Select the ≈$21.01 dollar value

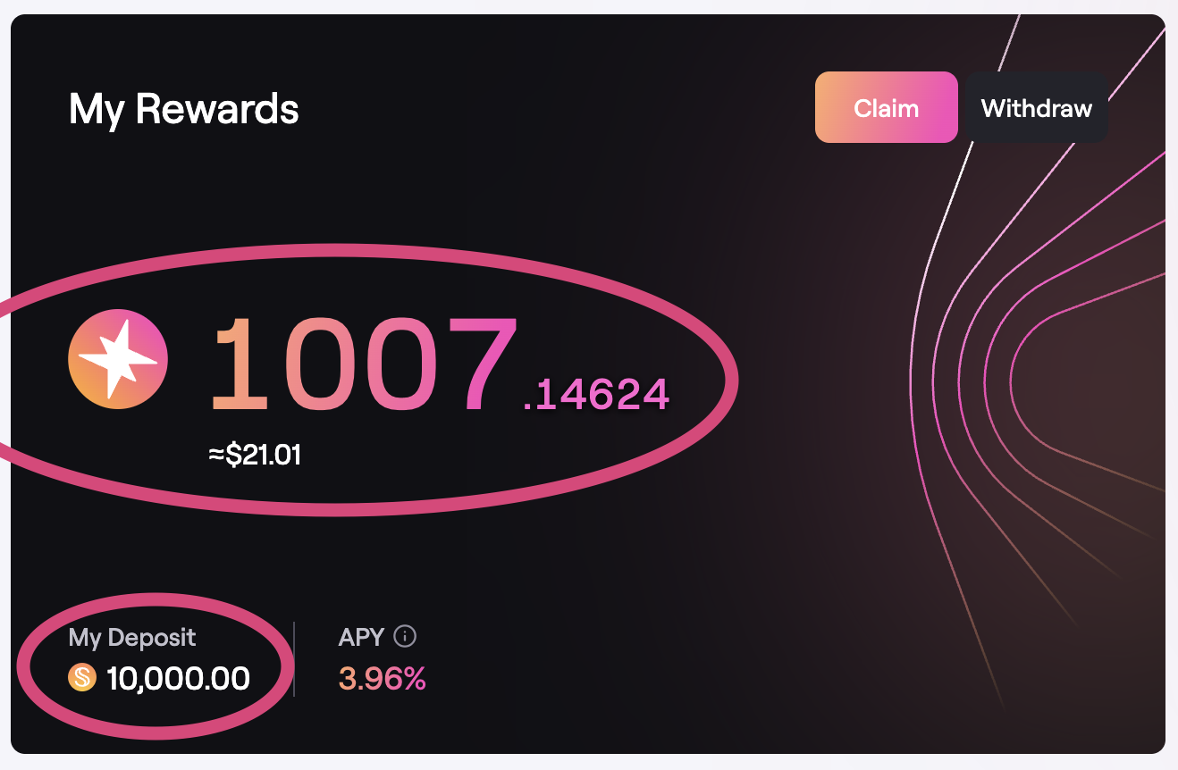(255, 456)
